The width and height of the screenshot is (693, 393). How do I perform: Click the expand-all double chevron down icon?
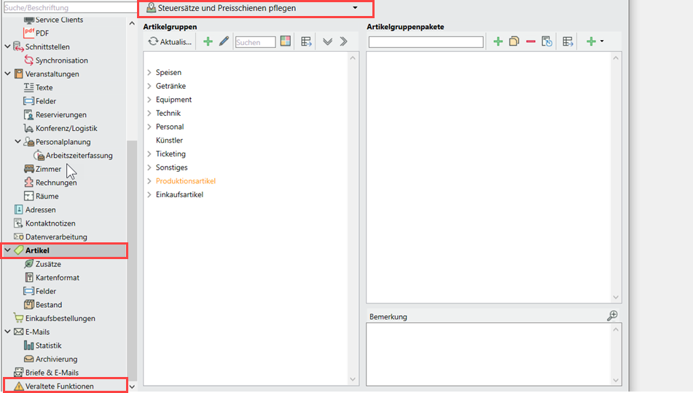tap(327, 42)
